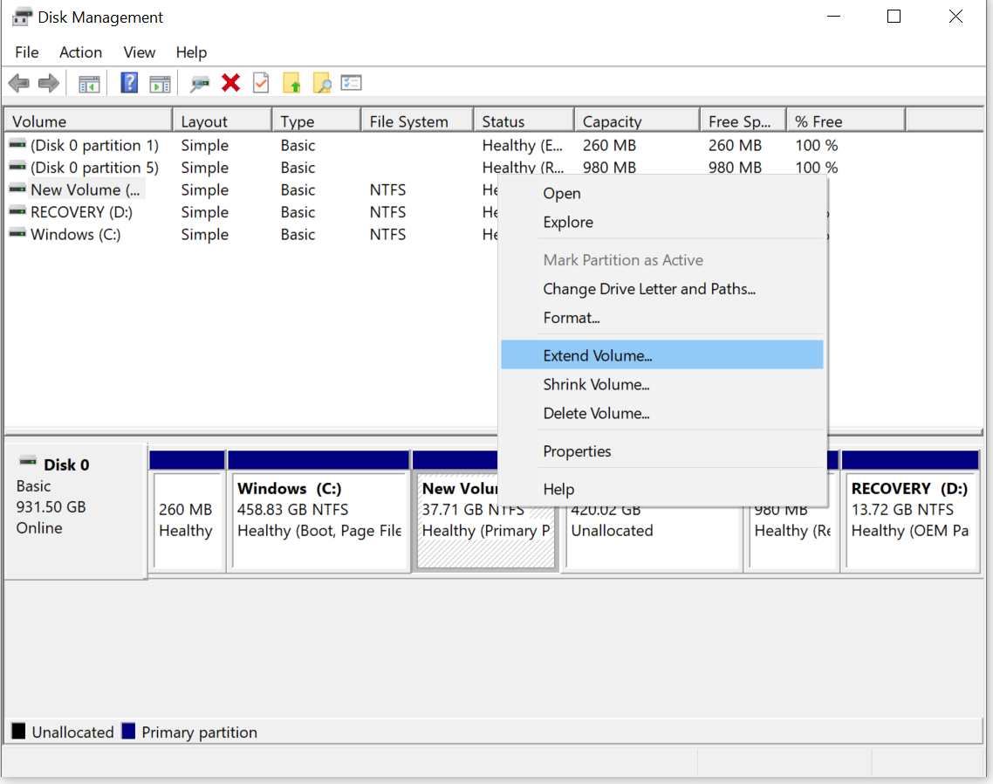Click the folder search toolbar icon
Image resolution: width=993 pixels, height=784 pixels.
[x=321, y=82]
